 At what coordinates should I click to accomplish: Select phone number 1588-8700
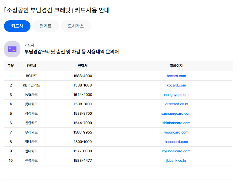point(83,114)
